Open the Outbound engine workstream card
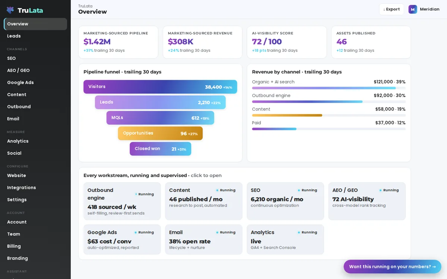 tap(122, 201)
